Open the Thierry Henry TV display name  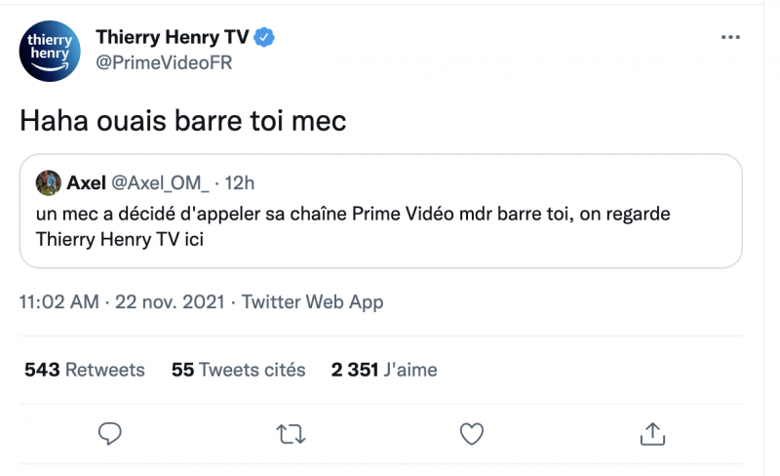[172, 38]
